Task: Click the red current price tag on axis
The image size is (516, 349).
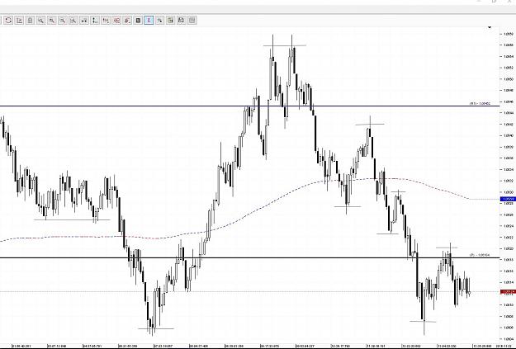Action: coord(508,292)
